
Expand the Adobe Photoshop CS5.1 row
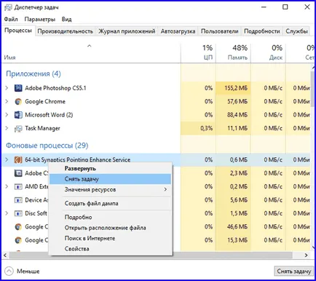tap(7, 88)
